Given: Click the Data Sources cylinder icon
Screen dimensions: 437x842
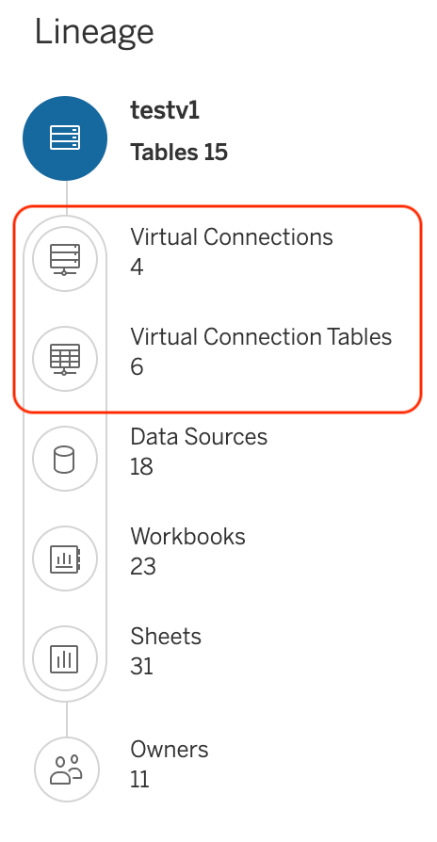Looking at the screenshot, I should point(65,459).
